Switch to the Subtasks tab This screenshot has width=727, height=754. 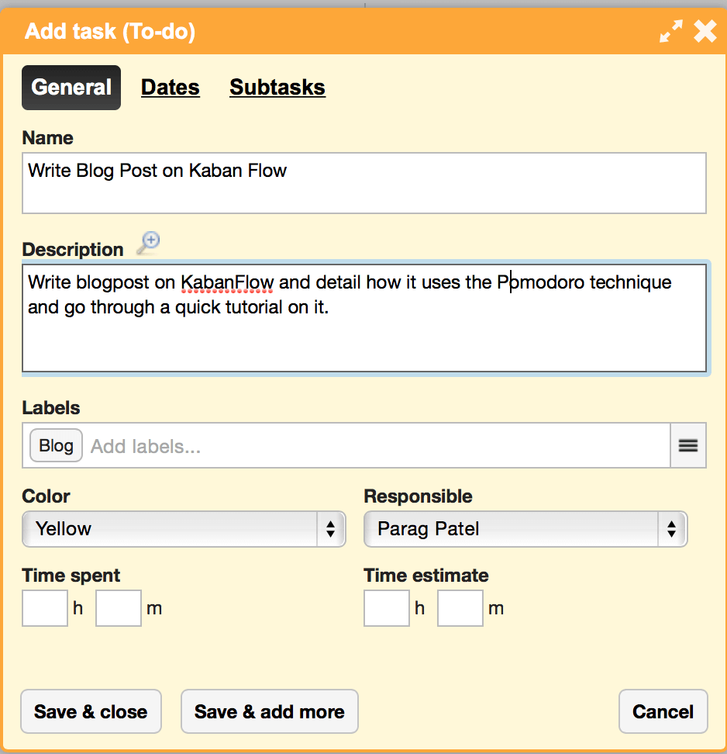coord(277,88)
